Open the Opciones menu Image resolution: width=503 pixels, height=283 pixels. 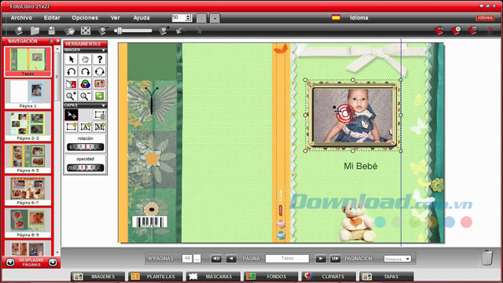point(85,17)
